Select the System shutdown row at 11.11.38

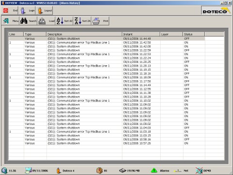tap(107, 93)
